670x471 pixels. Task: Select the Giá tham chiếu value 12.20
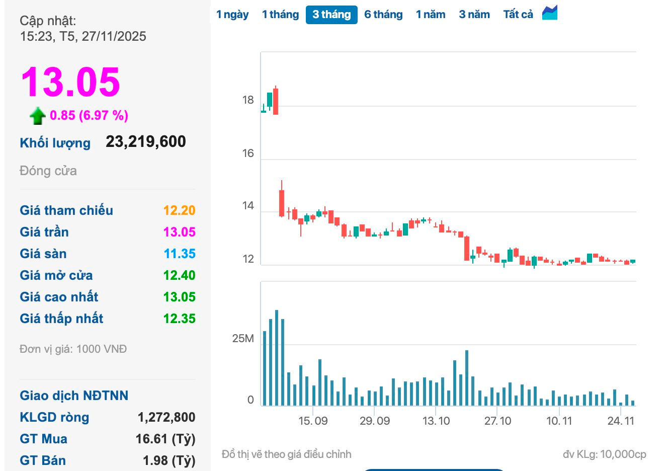point(179,210)
